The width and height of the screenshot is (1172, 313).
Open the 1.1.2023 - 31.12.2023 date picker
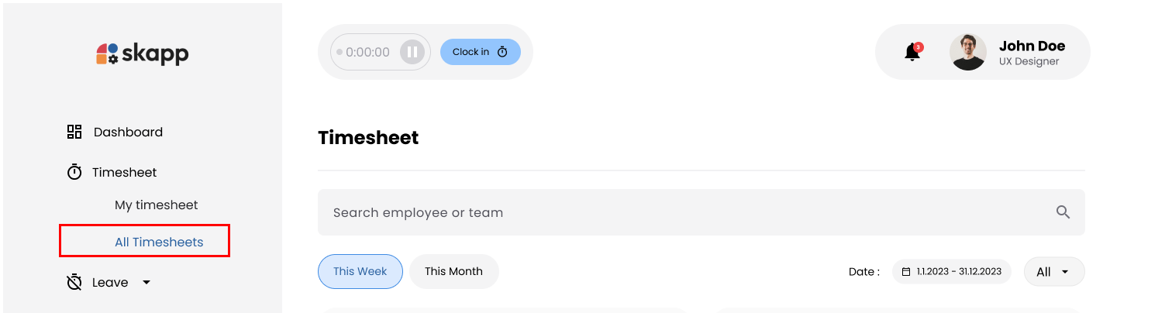pos(959,272)
